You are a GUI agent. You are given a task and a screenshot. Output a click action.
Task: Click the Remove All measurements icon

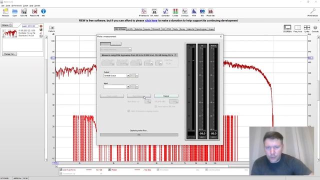click(34, 12)
